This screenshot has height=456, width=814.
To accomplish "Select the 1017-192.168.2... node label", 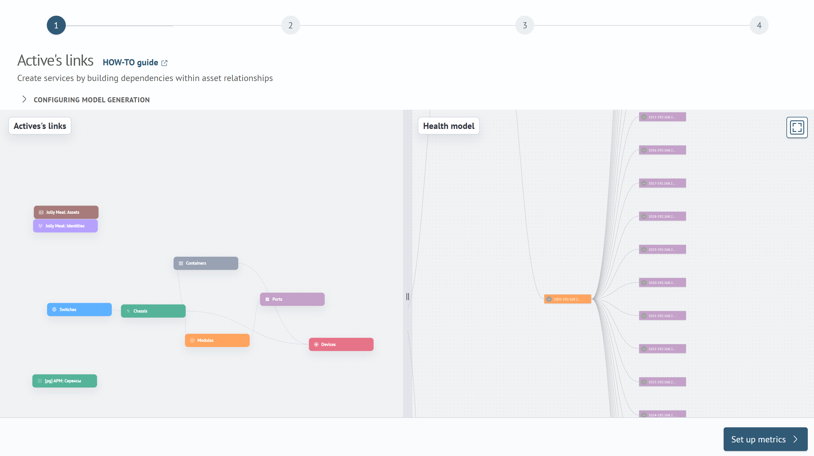I will click(662, 183).
